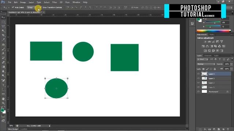Viewport: 234px width, 131px height.
Task: Open Adjustments panel options menu
Action: [232, 35]
